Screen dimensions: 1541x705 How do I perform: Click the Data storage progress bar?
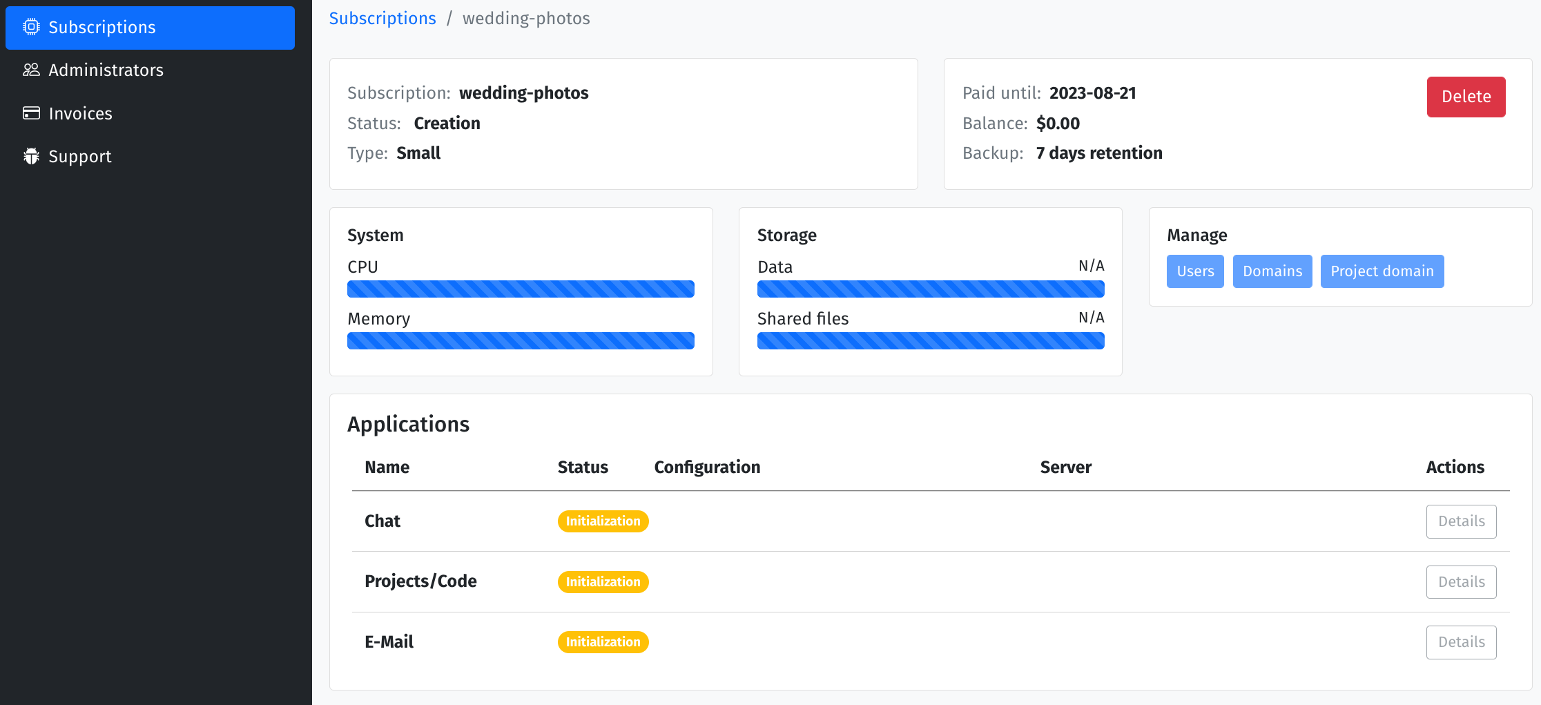click(x=931, y=289)
